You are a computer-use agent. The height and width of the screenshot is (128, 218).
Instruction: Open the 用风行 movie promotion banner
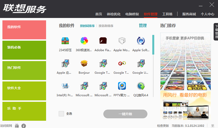tap(186, 105)
